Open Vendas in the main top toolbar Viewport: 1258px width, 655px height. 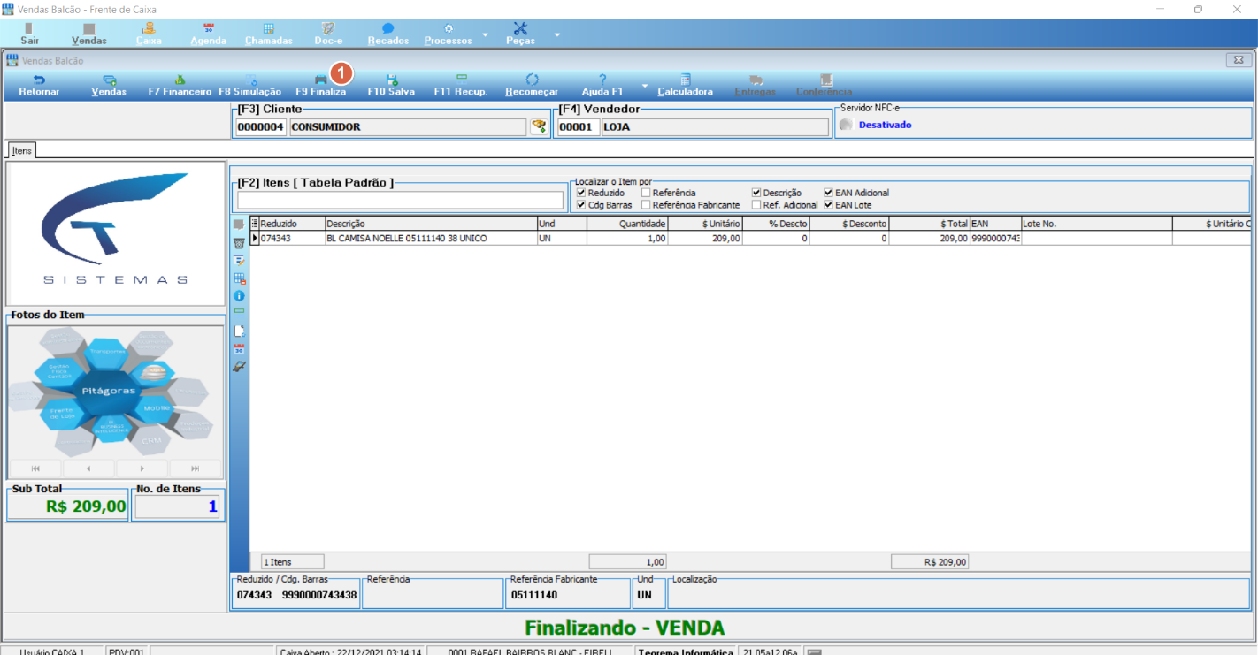click(x=88, y=34)
